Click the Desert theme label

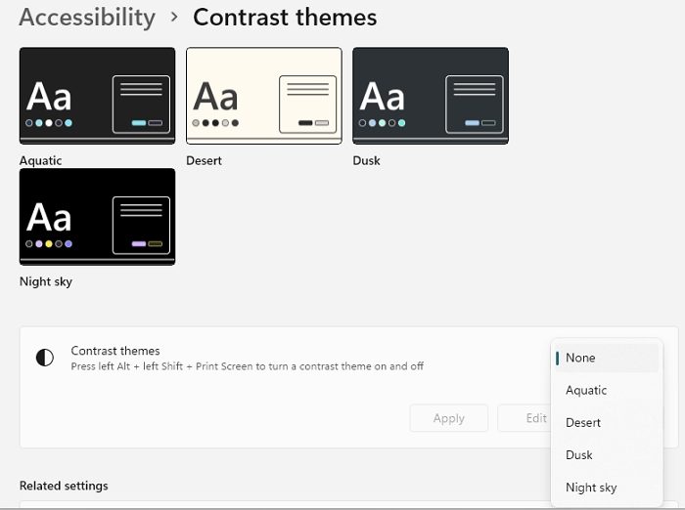(x=204, y=160)
